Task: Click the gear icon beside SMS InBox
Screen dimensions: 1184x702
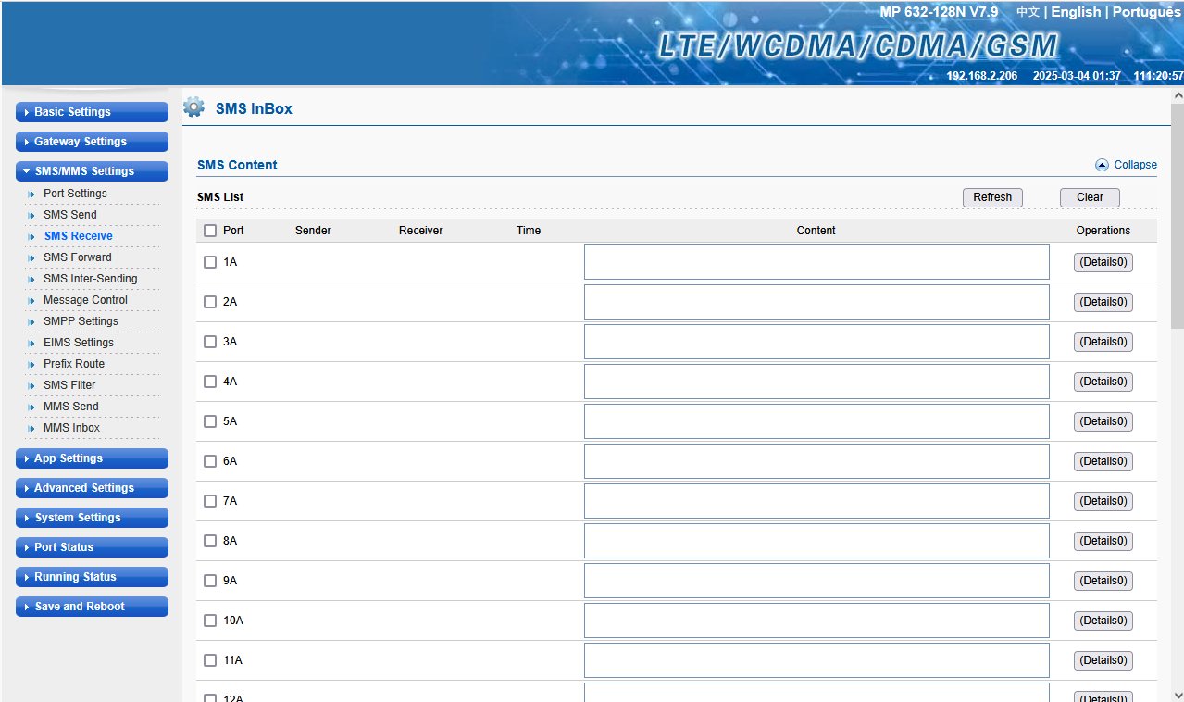Action: click(193, 107)
